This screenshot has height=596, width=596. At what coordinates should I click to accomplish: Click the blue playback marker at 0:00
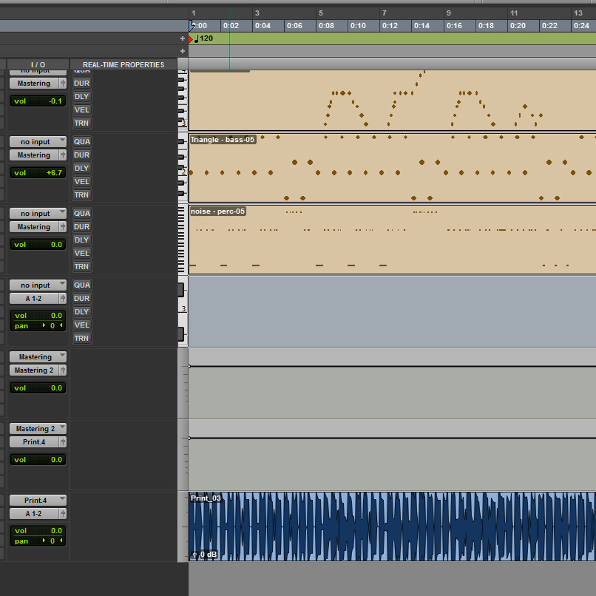(192, 26)
